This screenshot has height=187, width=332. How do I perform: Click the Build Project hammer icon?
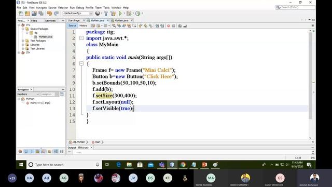point(106,14)
